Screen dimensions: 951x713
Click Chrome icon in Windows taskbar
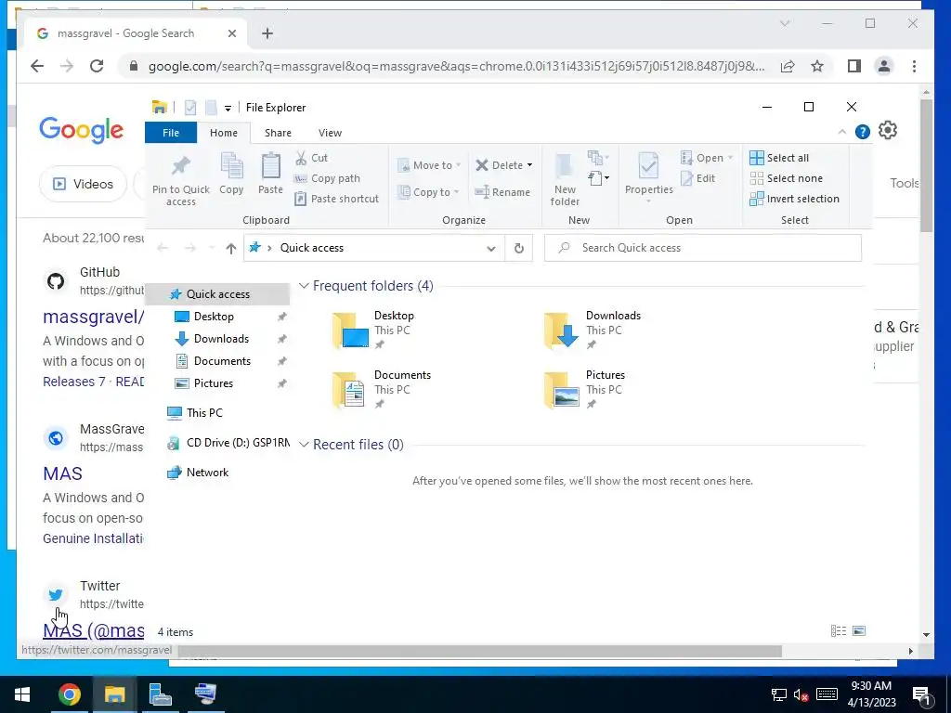pos(69,694)
